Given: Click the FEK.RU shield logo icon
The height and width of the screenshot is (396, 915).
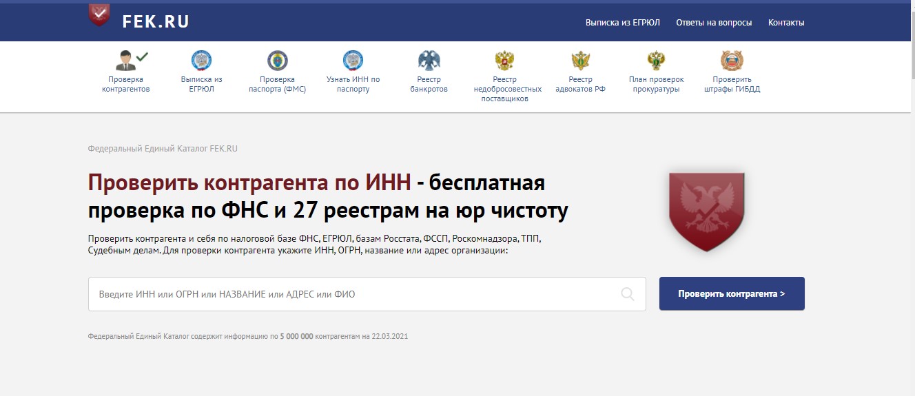Looking at the screenshot, I should [x=99, y=15].
